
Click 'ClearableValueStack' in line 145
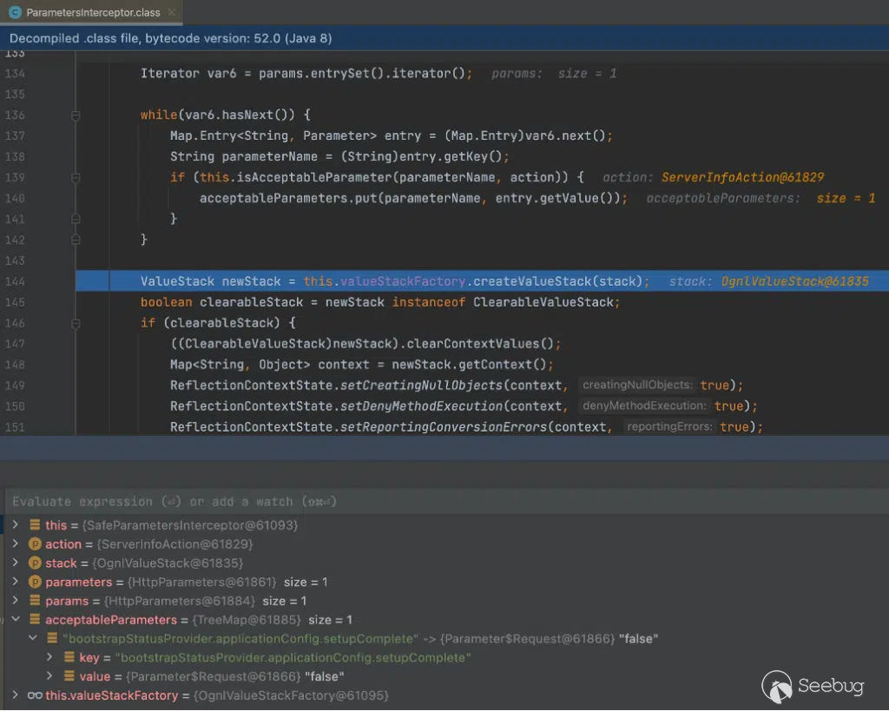coord(543,302)
